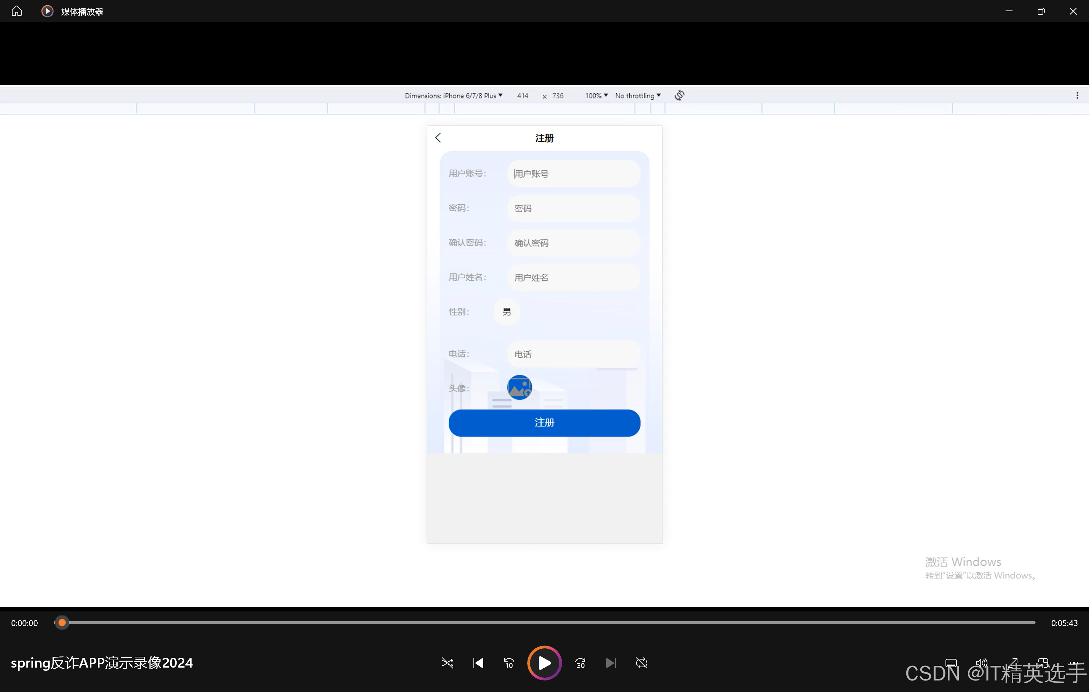The width and height of the screenshot is (1089, 692).
Task: Go to media player home
Action: (17, 11)
